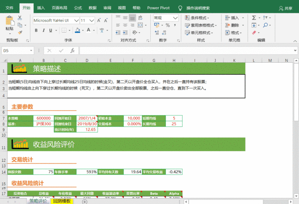Click the Decrease Indent icon
The height and width of the screenshot is (204, 299).
(118, 33)
